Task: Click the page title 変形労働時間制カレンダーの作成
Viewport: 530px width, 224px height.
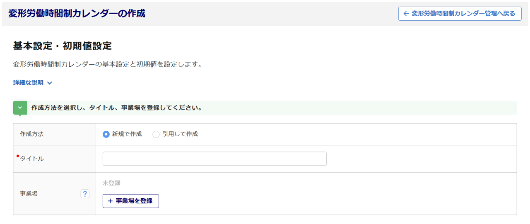Action: click(x=77, y=13)
